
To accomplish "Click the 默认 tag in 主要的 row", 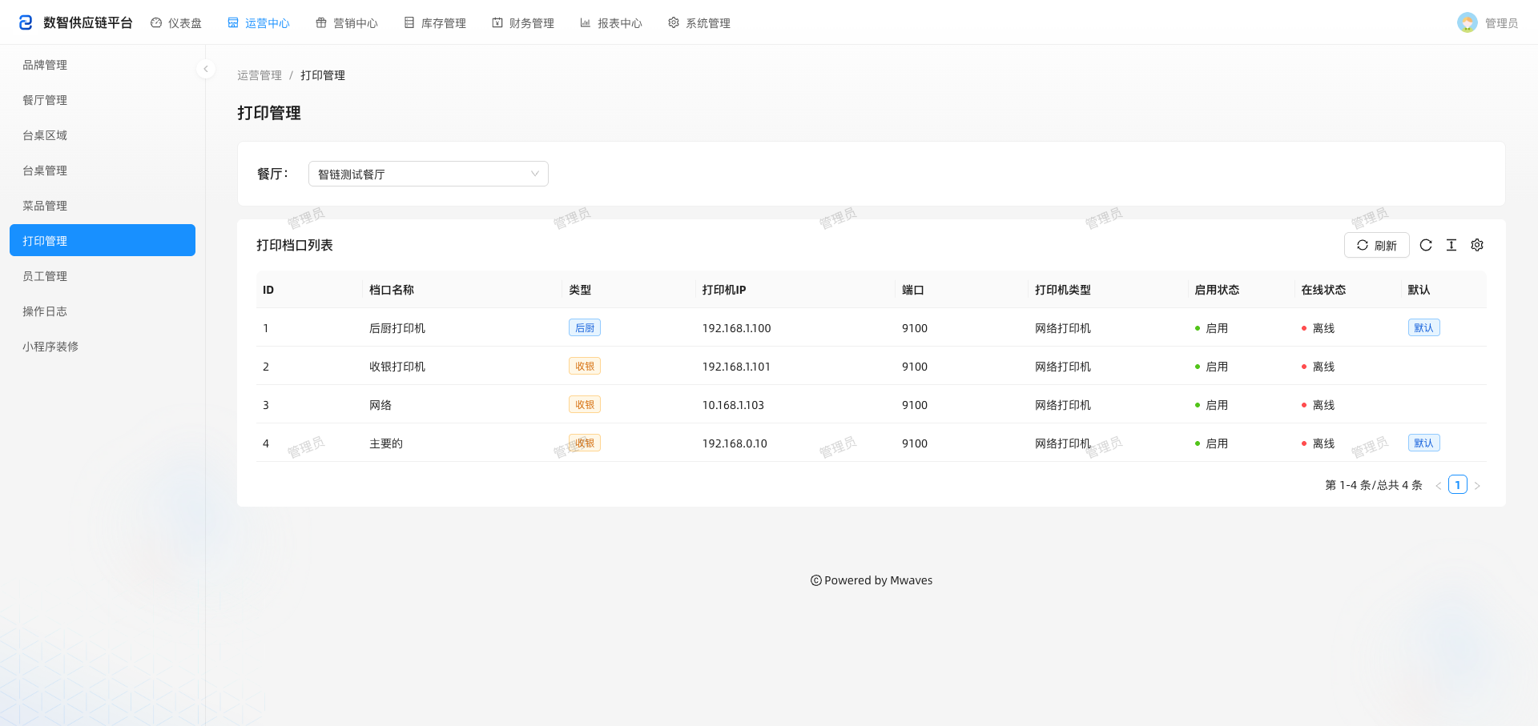I will (x=1423, y=443).
